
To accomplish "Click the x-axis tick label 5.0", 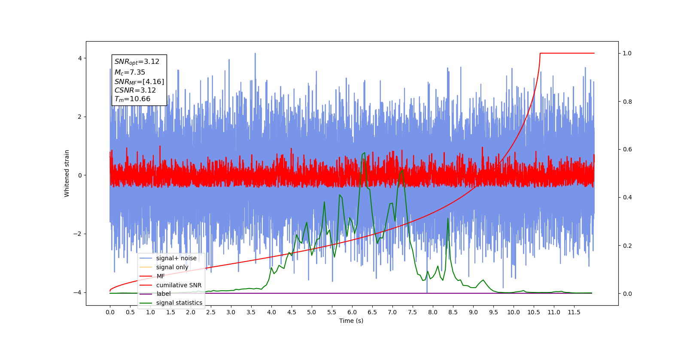I will tap(312, 312).
